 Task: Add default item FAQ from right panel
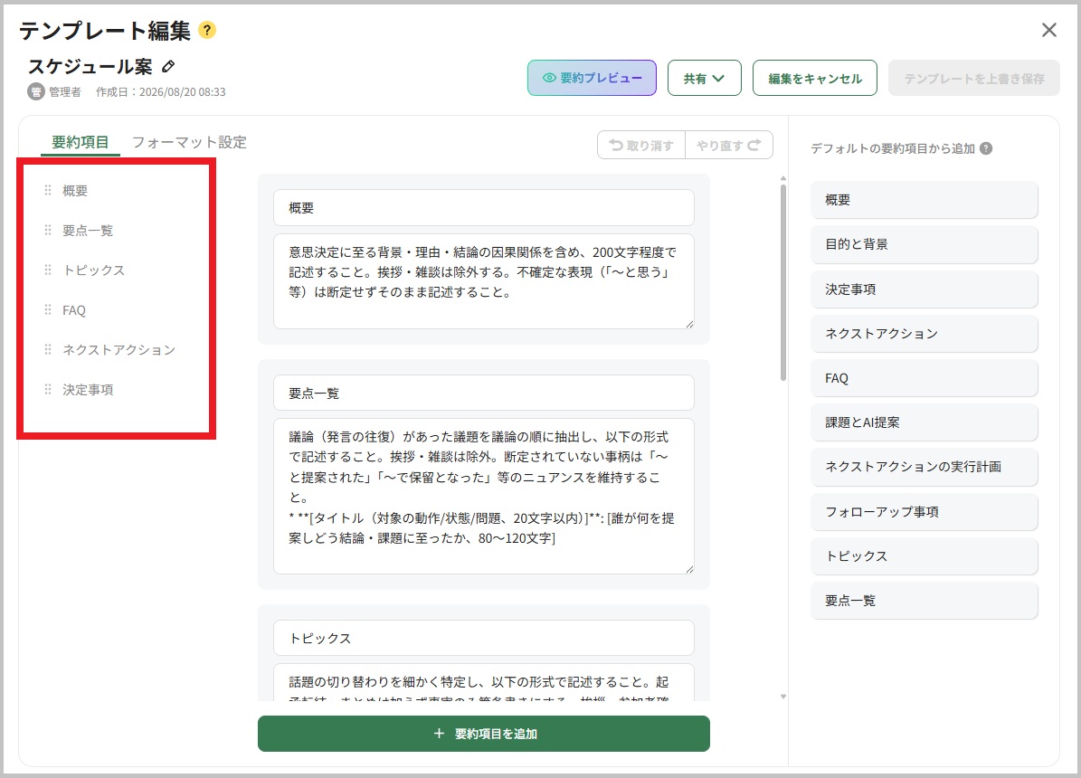924,378
